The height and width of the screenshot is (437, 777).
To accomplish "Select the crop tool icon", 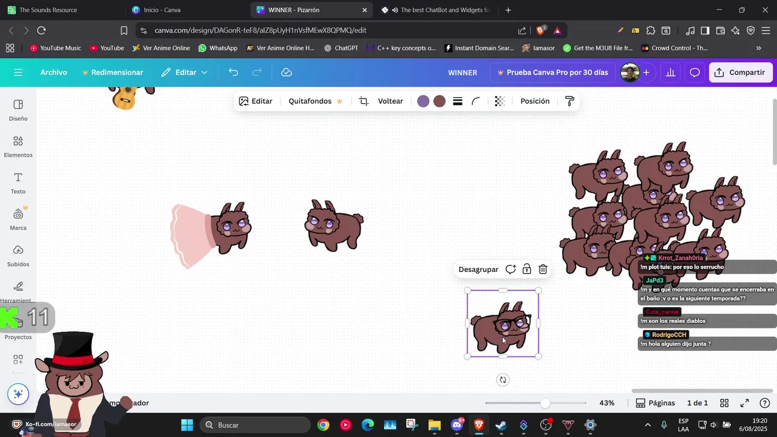I will (364, 101).
